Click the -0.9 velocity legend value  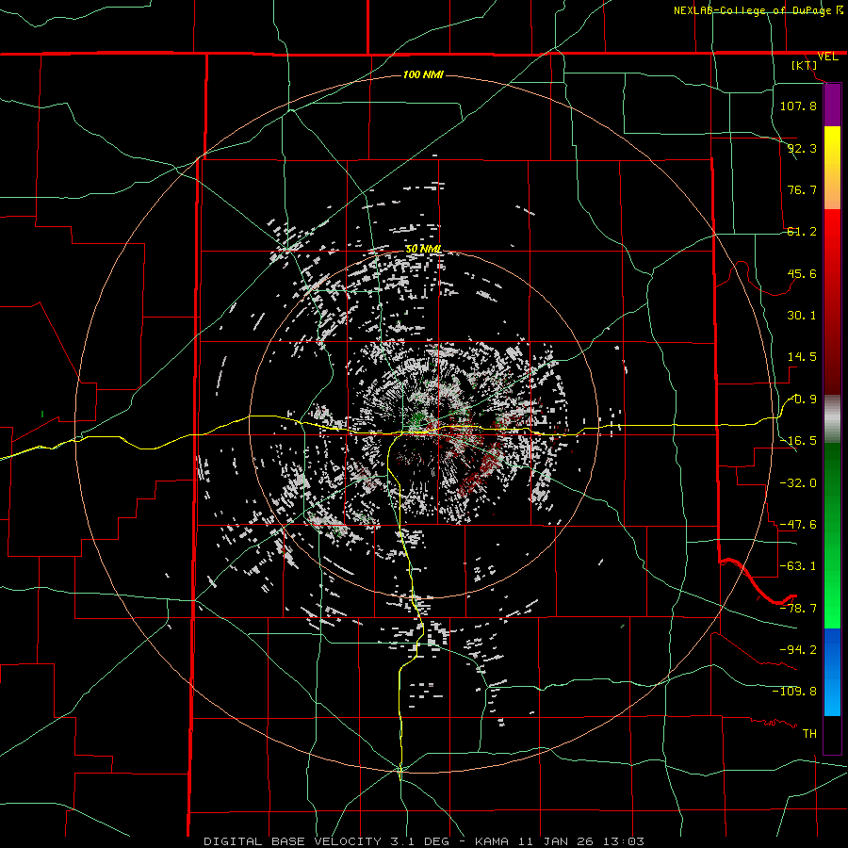(x=803, y=400)
